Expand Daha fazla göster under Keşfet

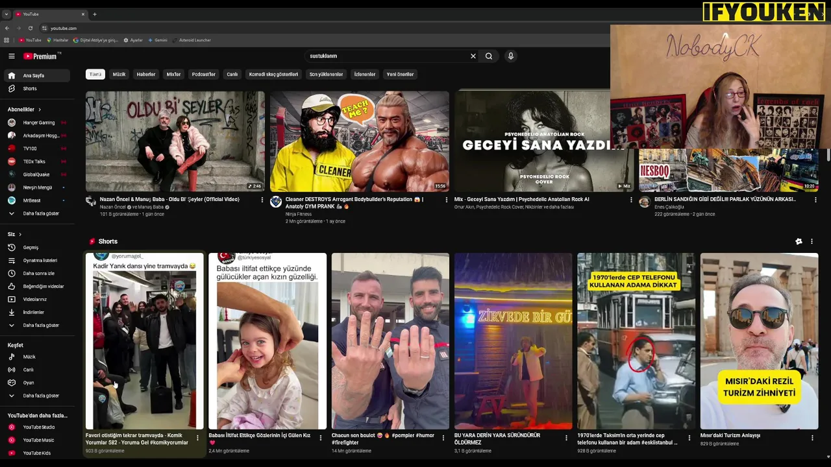(36, 396)
